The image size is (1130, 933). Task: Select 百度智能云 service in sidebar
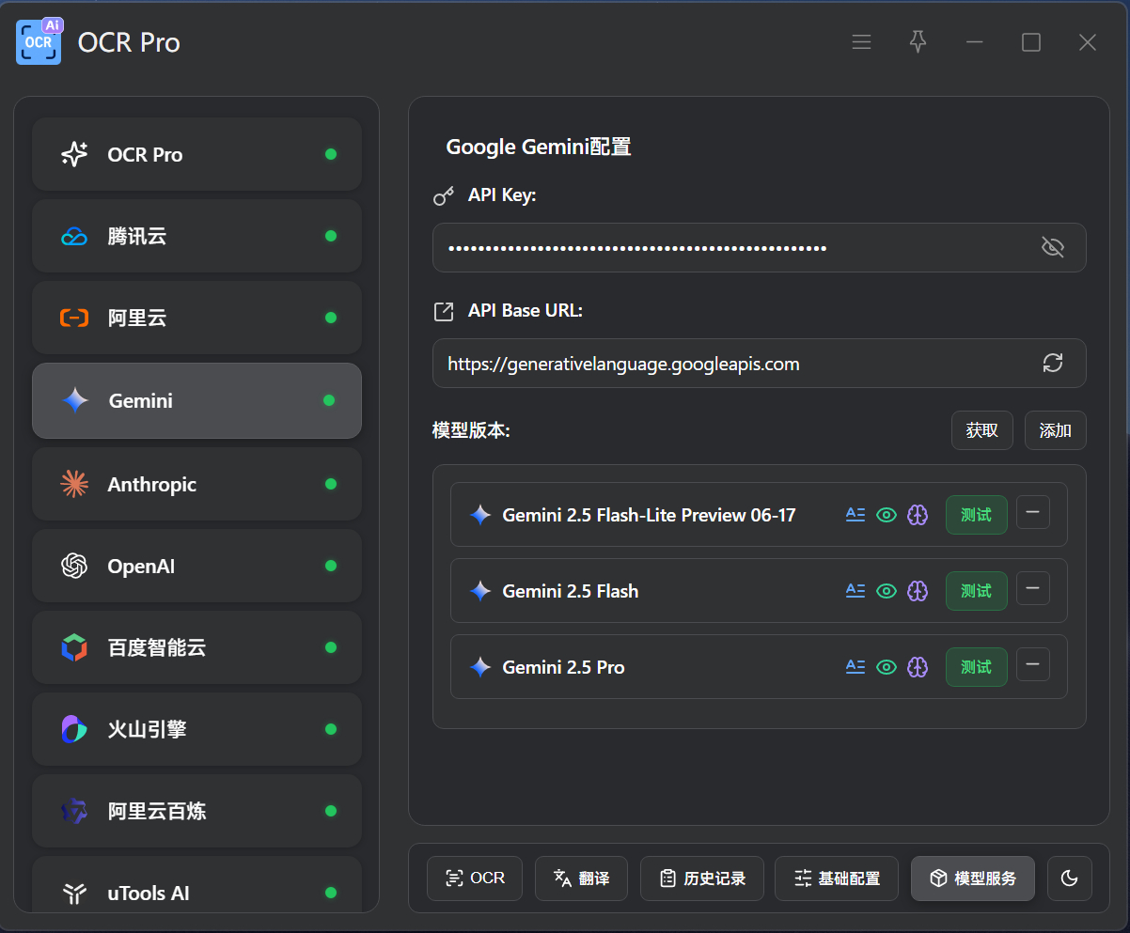(197, 647)
